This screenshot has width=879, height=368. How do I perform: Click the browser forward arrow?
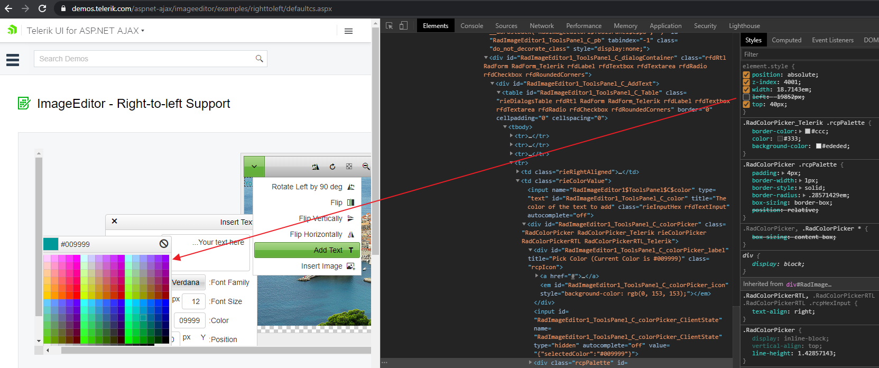tap(25, 8)
